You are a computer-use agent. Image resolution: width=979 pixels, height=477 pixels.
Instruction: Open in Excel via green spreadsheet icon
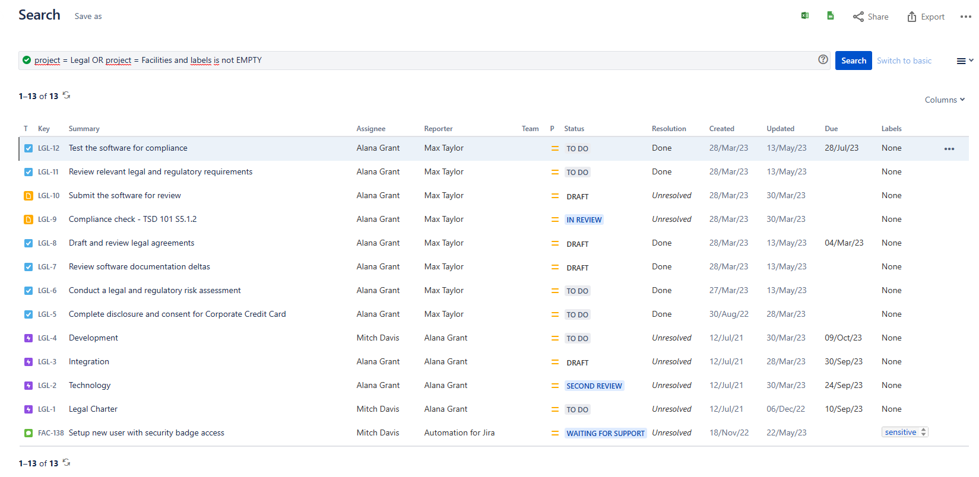pyautogui.click(x=805, y=16)
